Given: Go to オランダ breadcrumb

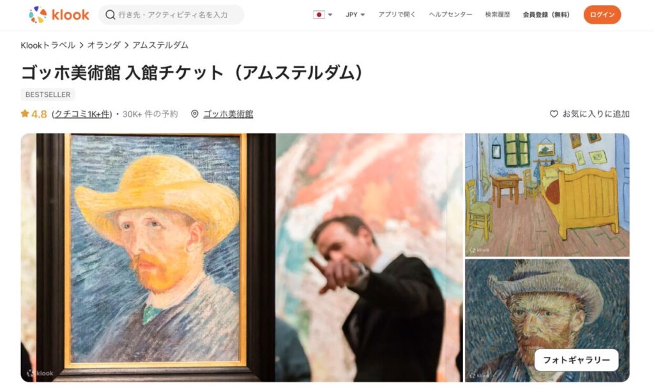Looking at the screenshot, I should (104, 45).
